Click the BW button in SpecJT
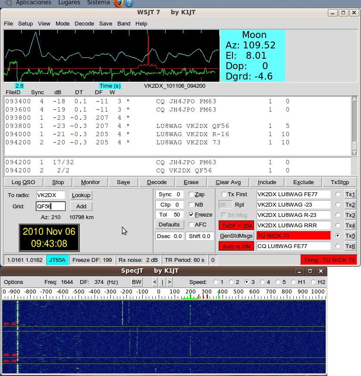This screenshot has height=376, width=361. click(136, 282)
